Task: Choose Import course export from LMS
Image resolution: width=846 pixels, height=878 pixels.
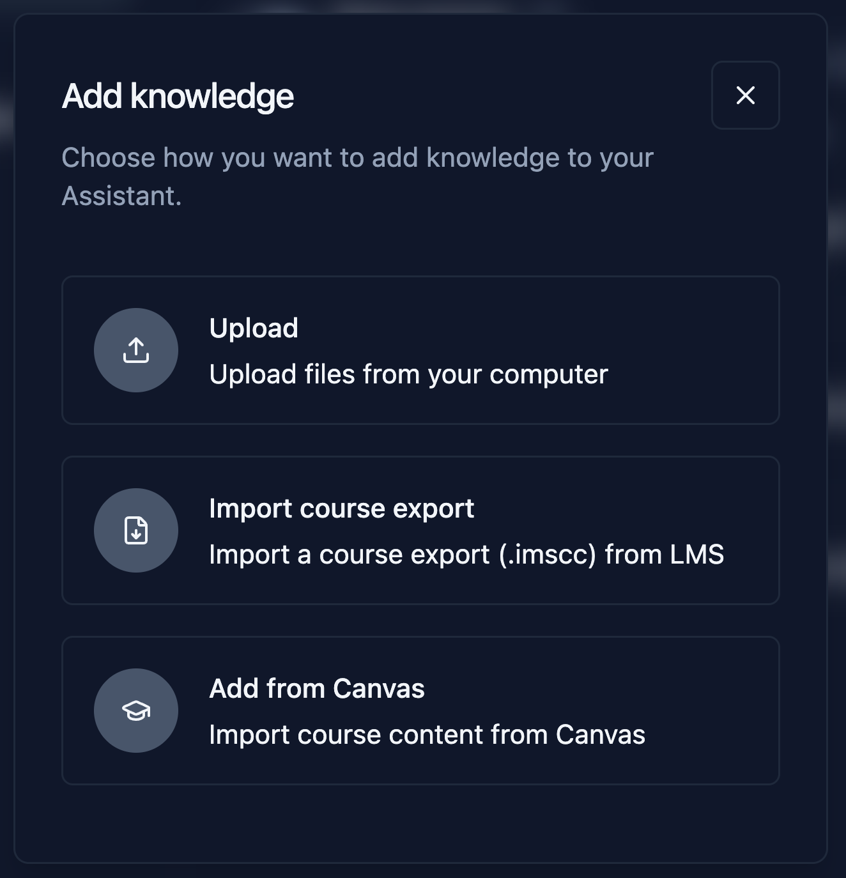Action: (x=420, y=530)
